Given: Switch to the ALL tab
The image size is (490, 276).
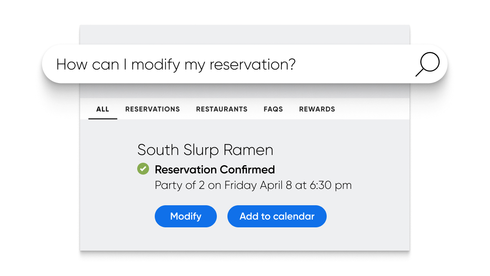Looking at the screenshot, I should coord(102,109).
